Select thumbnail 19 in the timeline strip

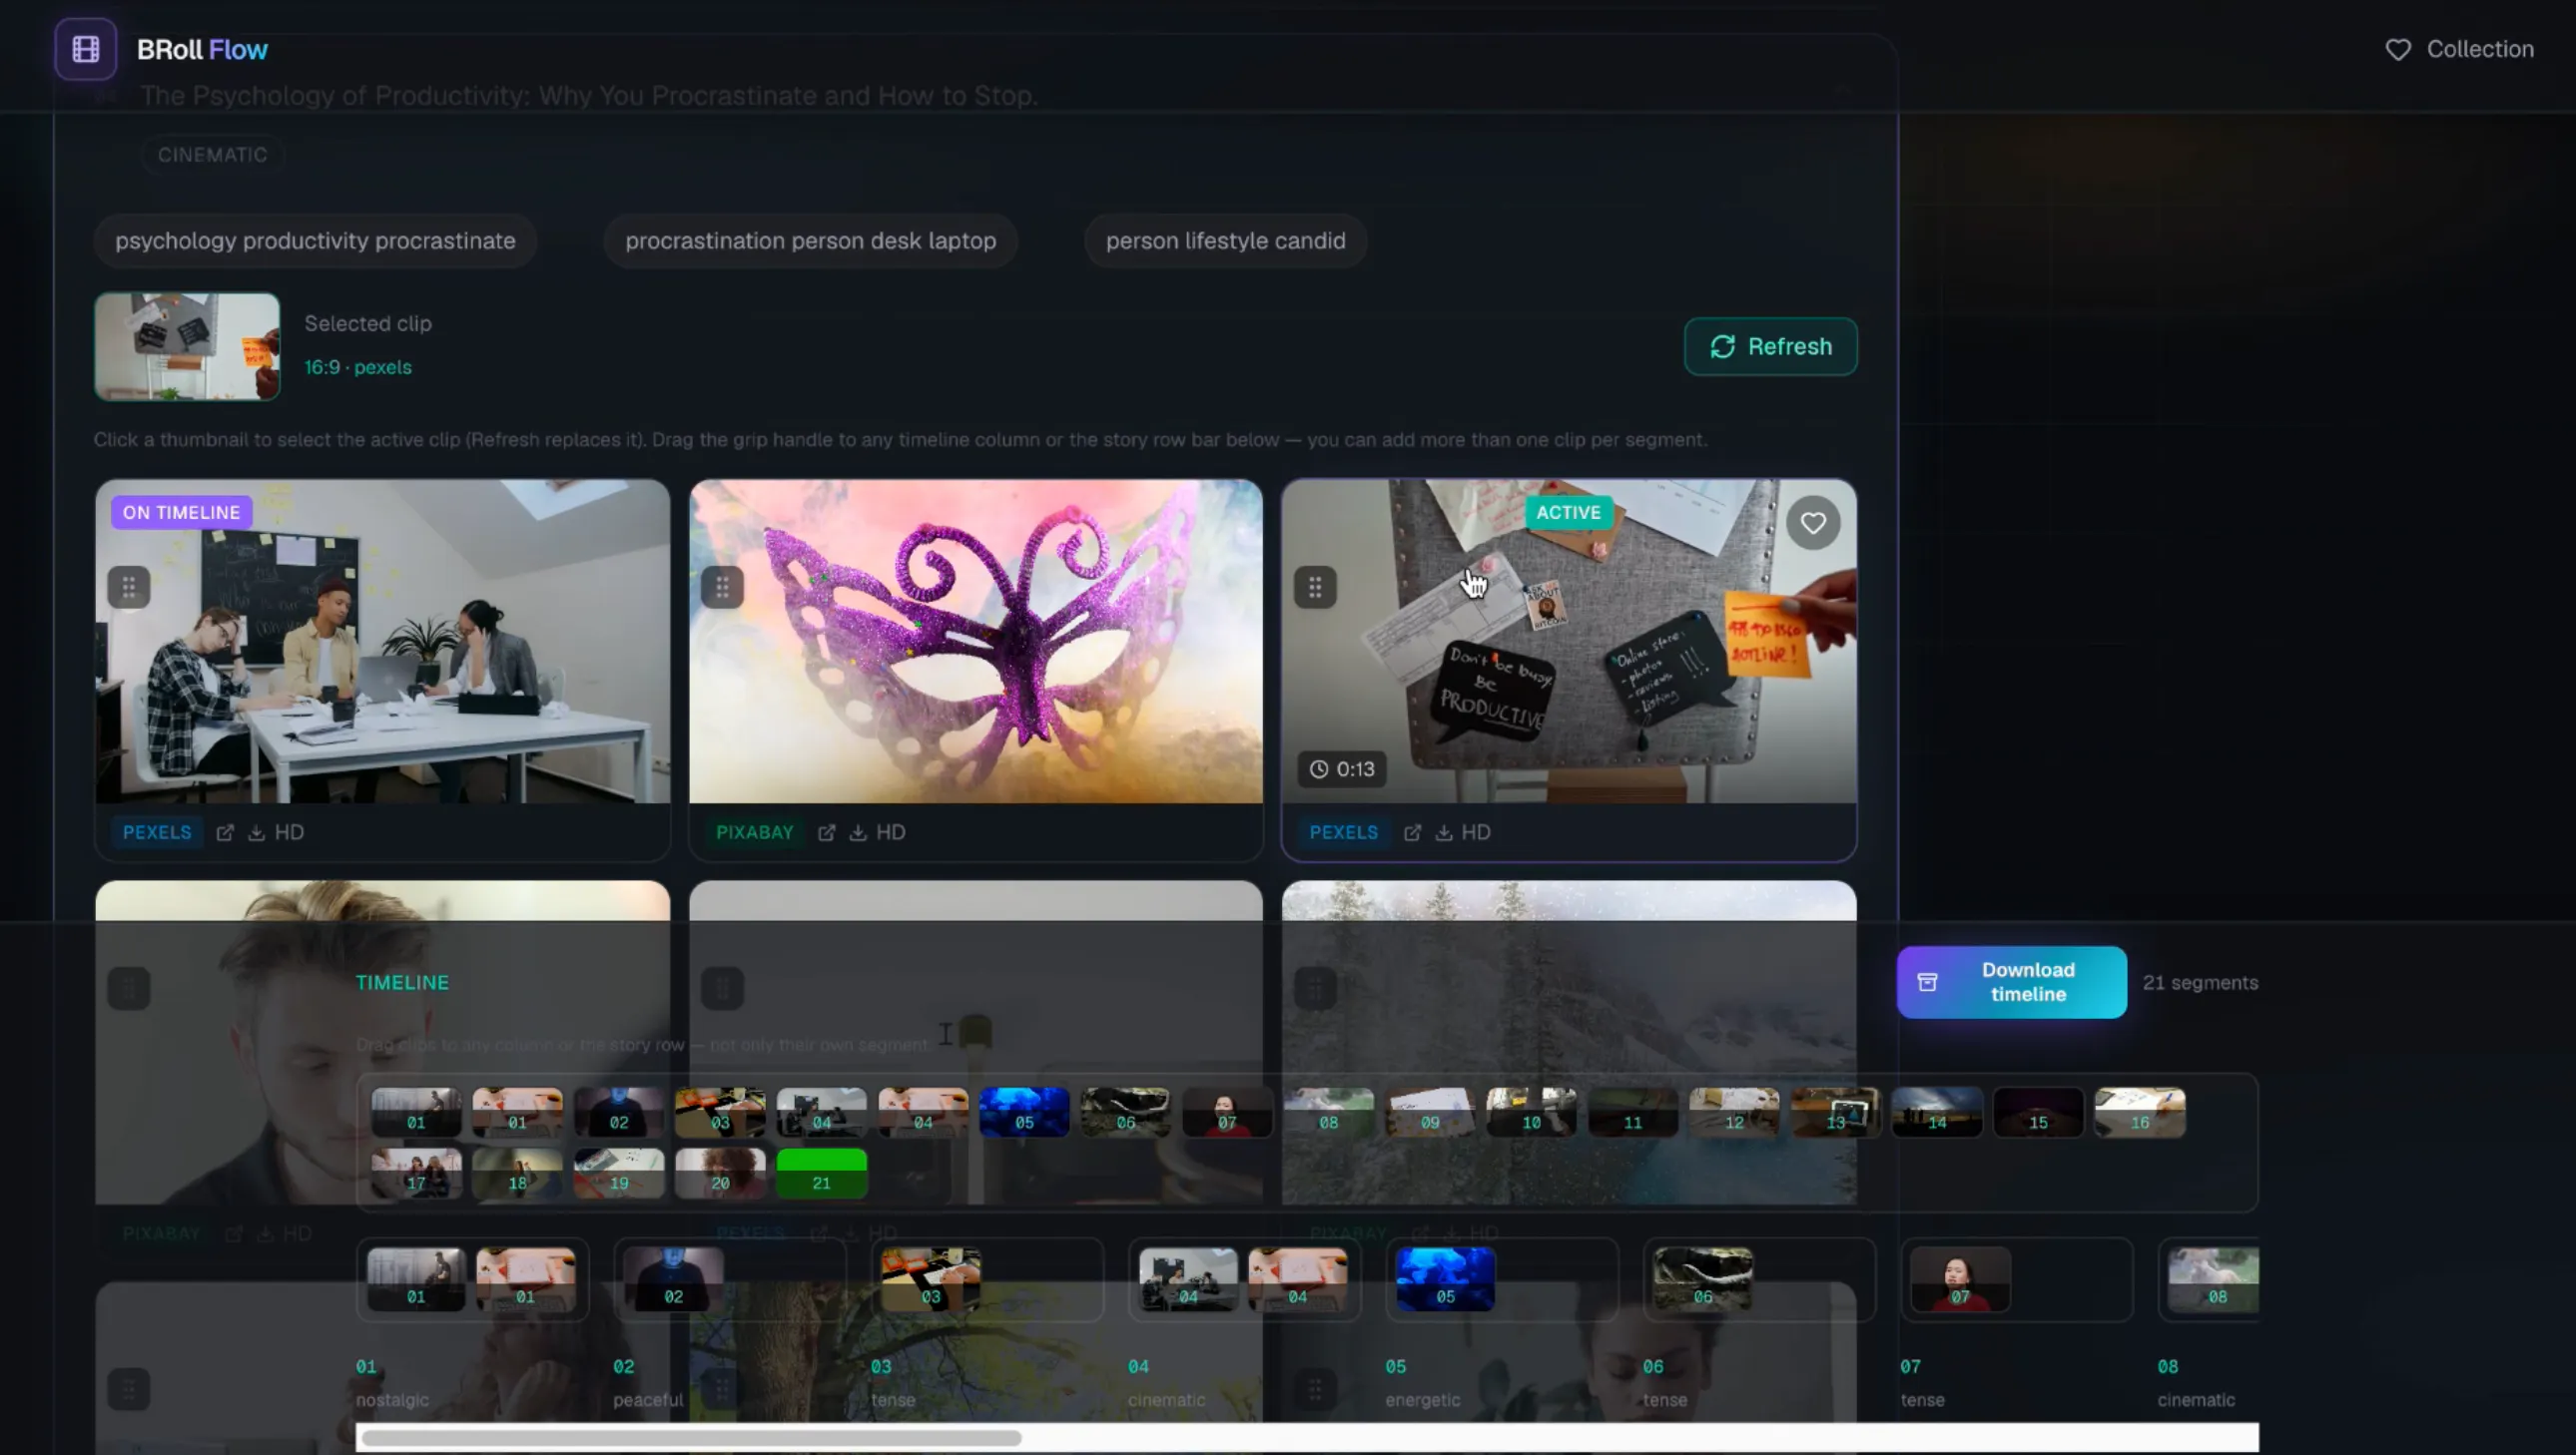tap(619, 1174)
